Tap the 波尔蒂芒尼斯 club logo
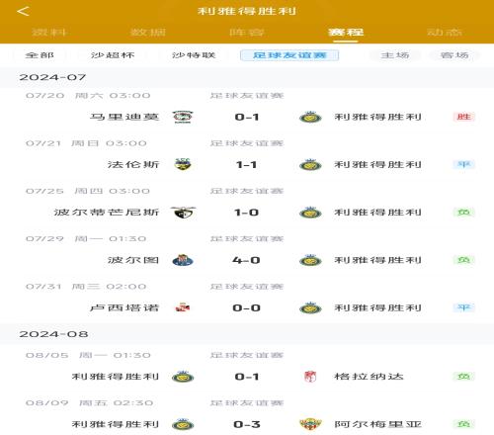 183,213
